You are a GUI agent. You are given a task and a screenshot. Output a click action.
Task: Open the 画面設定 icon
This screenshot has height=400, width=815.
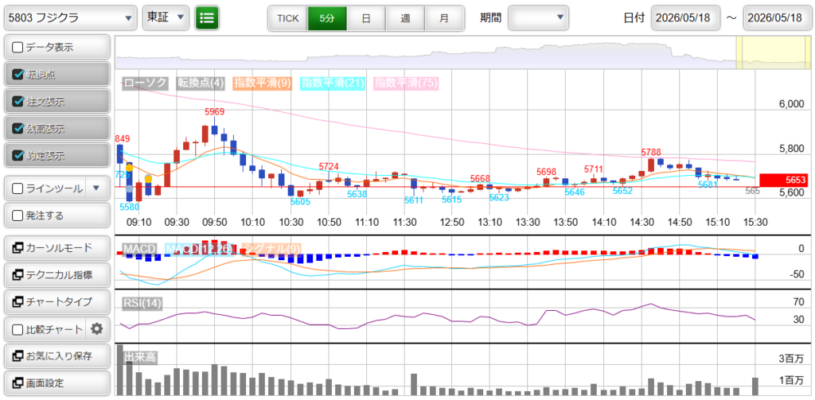[x=18, y=383]
